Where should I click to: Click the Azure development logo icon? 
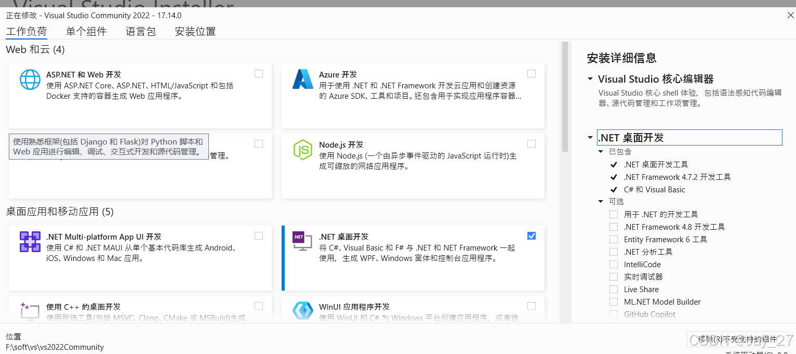pos(302,80)
